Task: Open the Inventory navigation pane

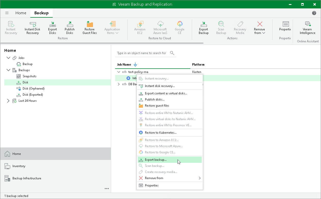Action: tap(56, 166)
